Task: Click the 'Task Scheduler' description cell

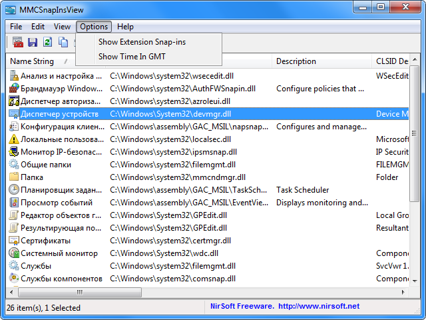Action: click(302, 189)
